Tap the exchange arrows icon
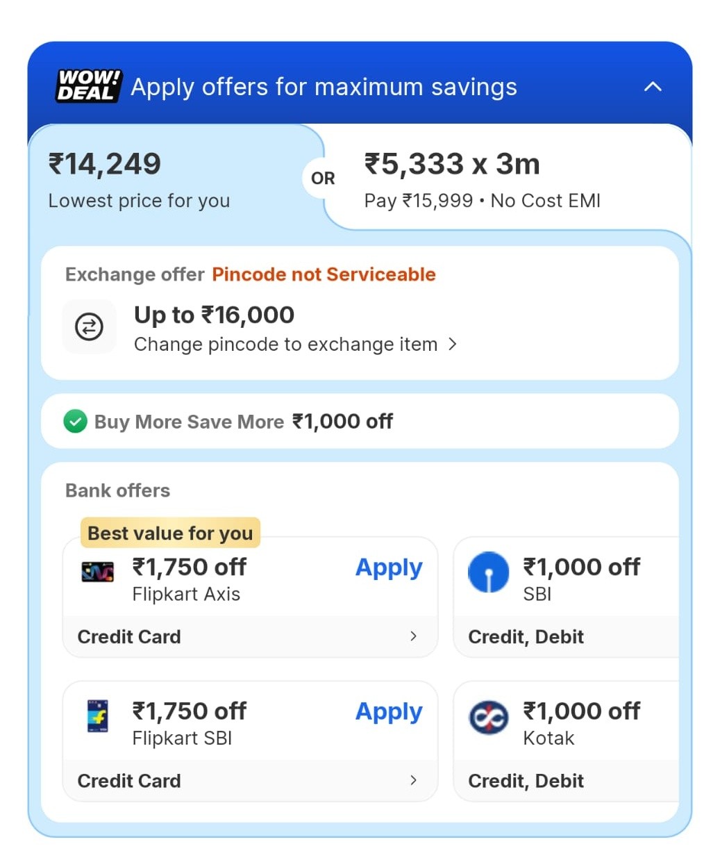Image resolution: width=720 pixels, height=851 pixels. coord(89,327)
